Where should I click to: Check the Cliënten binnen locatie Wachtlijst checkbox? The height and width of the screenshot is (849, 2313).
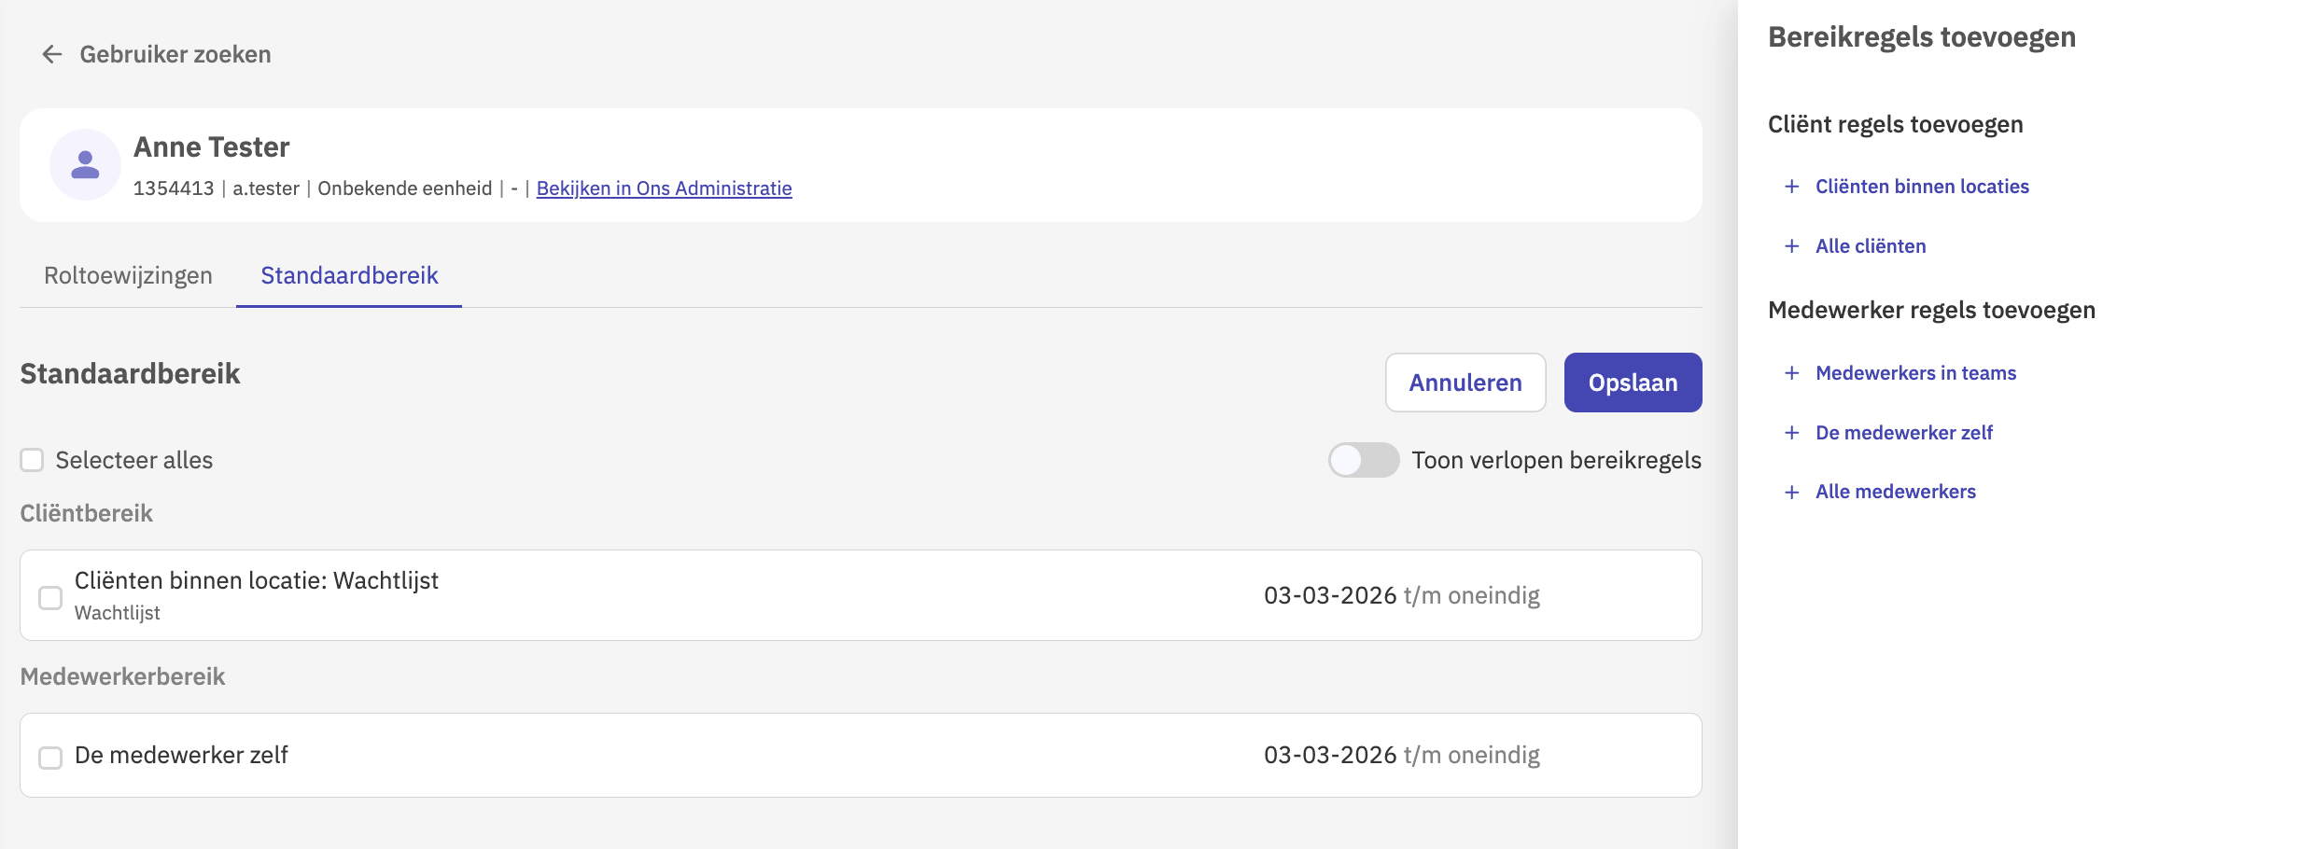[x=50, y=597]
